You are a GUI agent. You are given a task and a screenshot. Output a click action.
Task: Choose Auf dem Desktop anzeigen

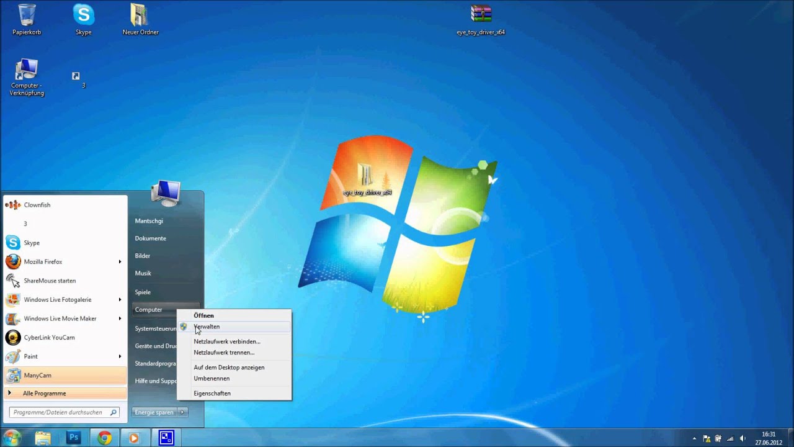click(x=234, y=368)
